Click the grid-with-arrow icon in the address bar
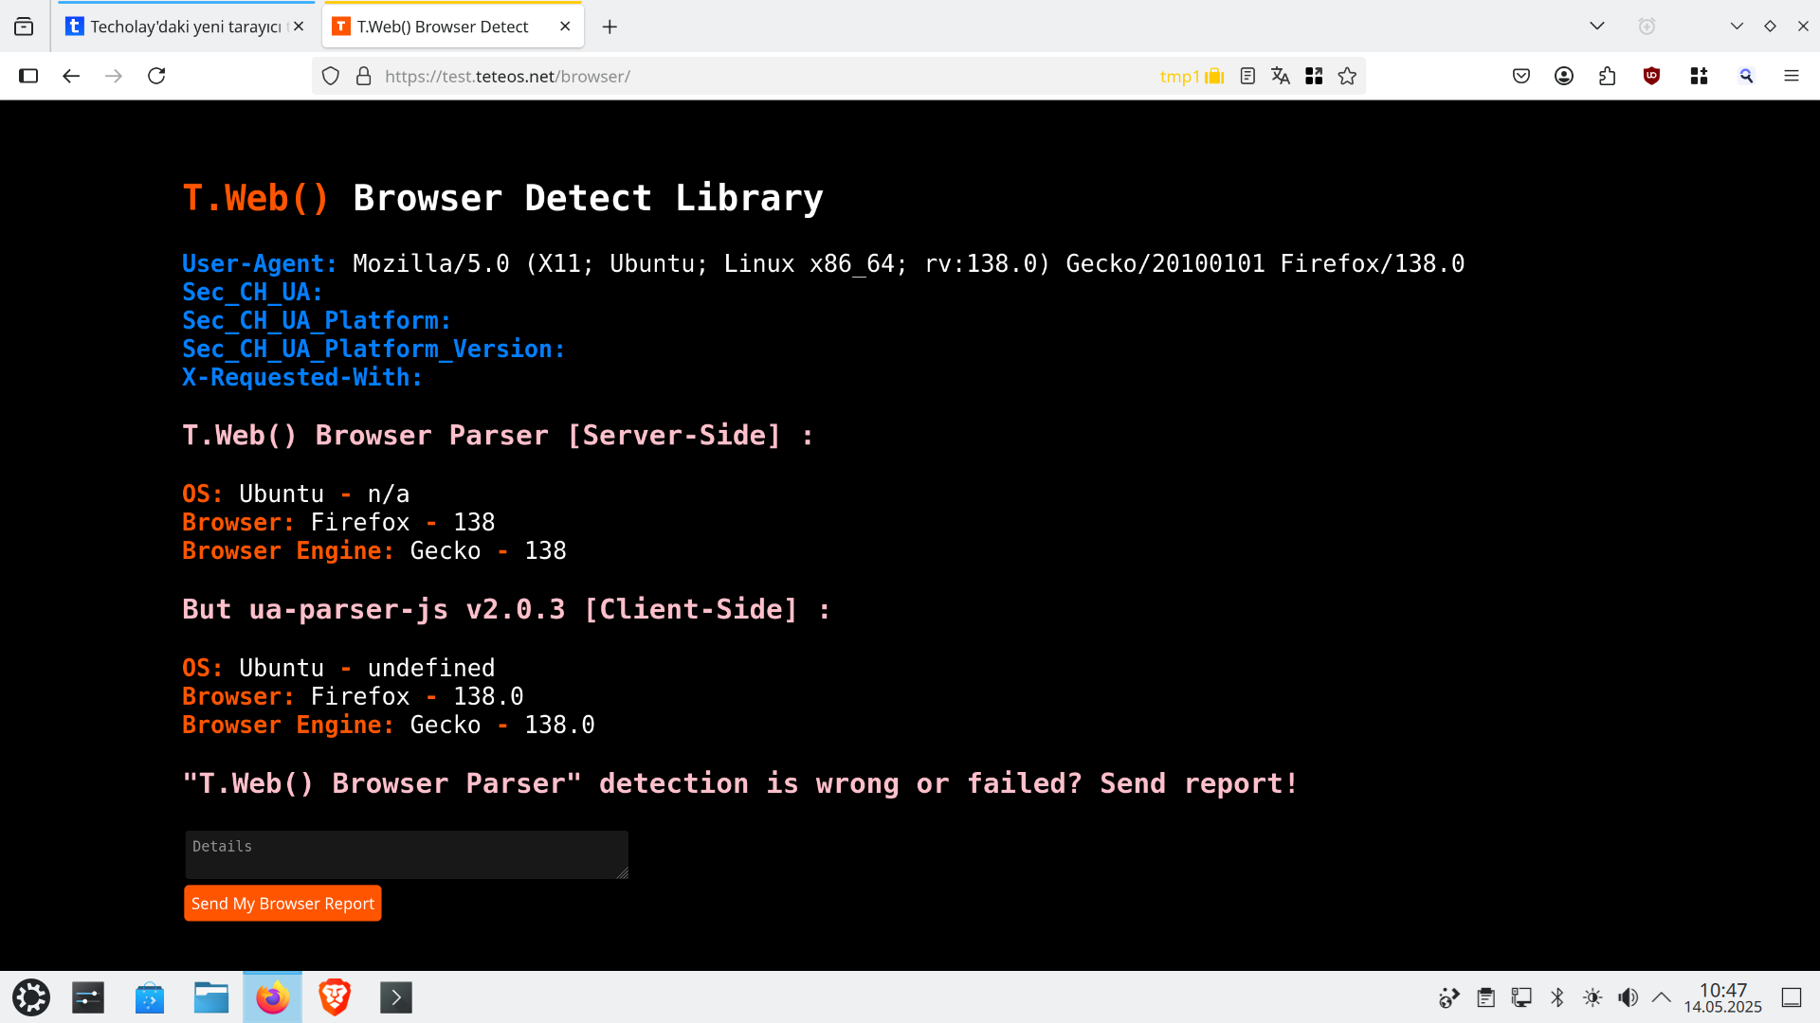The height and width of the screenshot is (1023, 1820). pyautogui.click(x=1314, y=76)
